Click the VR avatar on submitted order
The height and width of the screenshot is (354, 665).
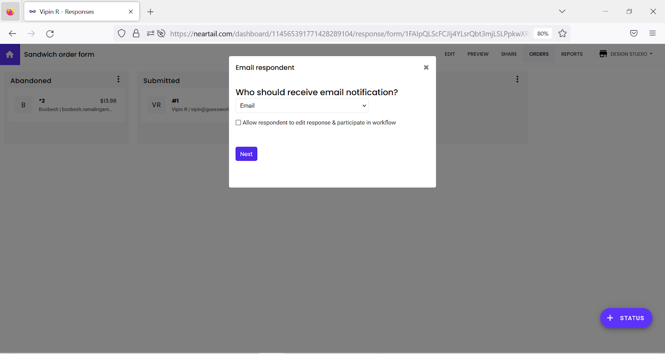[x=156, y=105]
